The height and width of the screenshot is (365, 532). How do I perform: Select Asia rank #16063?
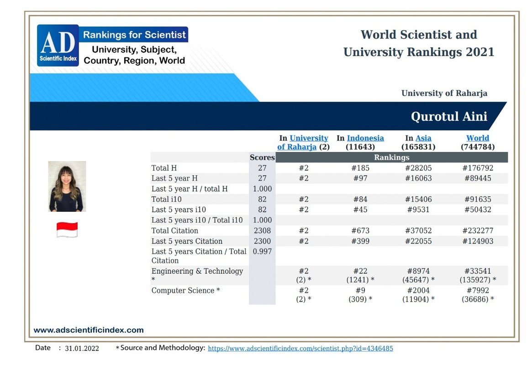[x=418, y=178]
